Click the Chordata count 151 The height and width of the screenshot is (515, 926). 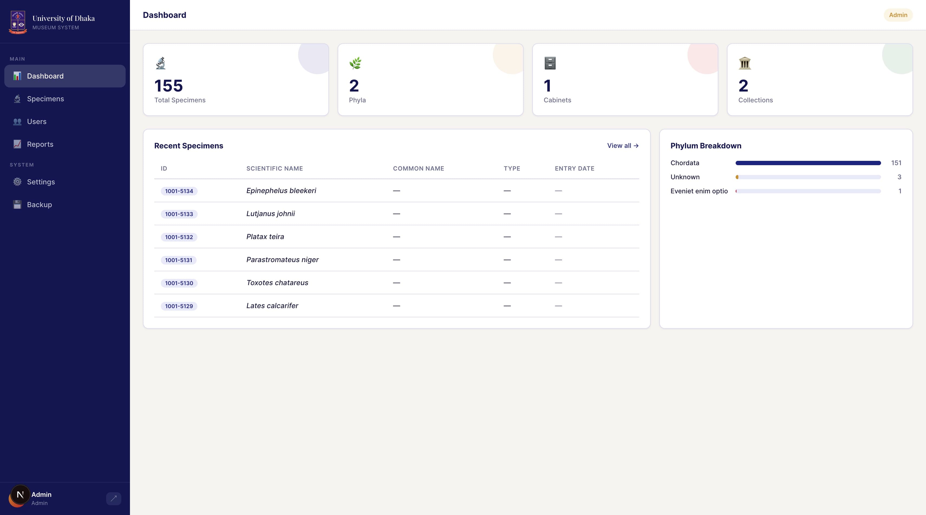pyautogui.click(x=896, y=163)
